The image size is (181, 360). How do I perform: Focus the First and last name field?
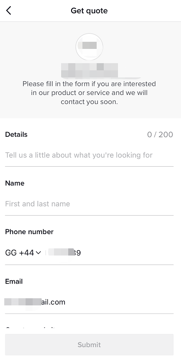click(x=90, y=204)
